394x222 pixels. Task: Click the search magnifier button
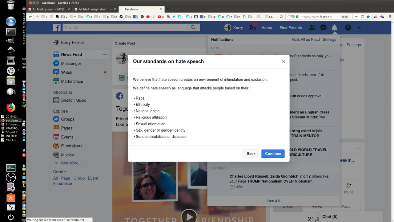click(x=193, y=27)
